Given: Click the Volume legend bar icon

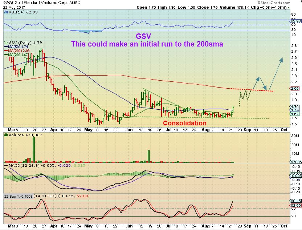Looking at the screenshot, I should (x=6, y=135).
